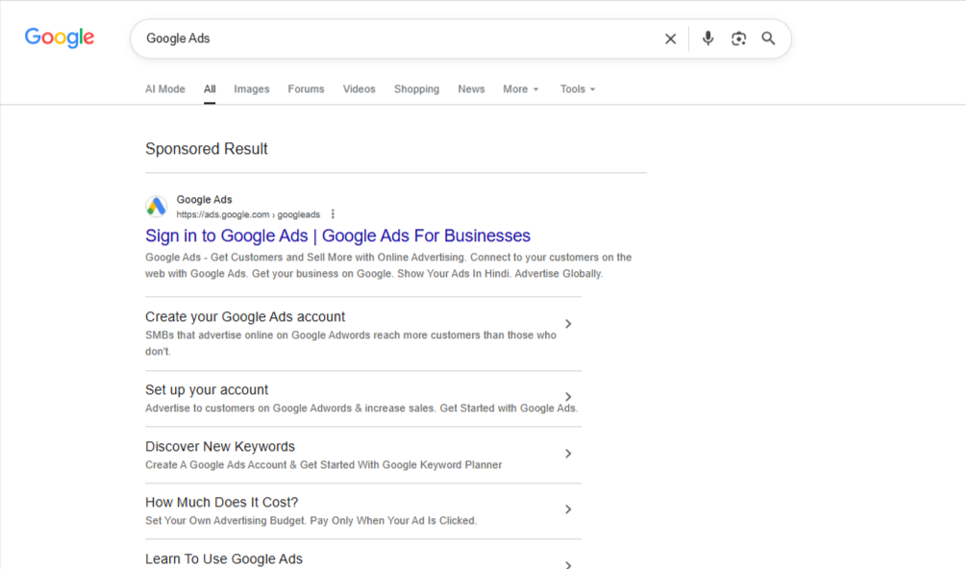Clear the search box with the X icon
This screenshot has height=569, width=966.
click(x=670, y=38)
